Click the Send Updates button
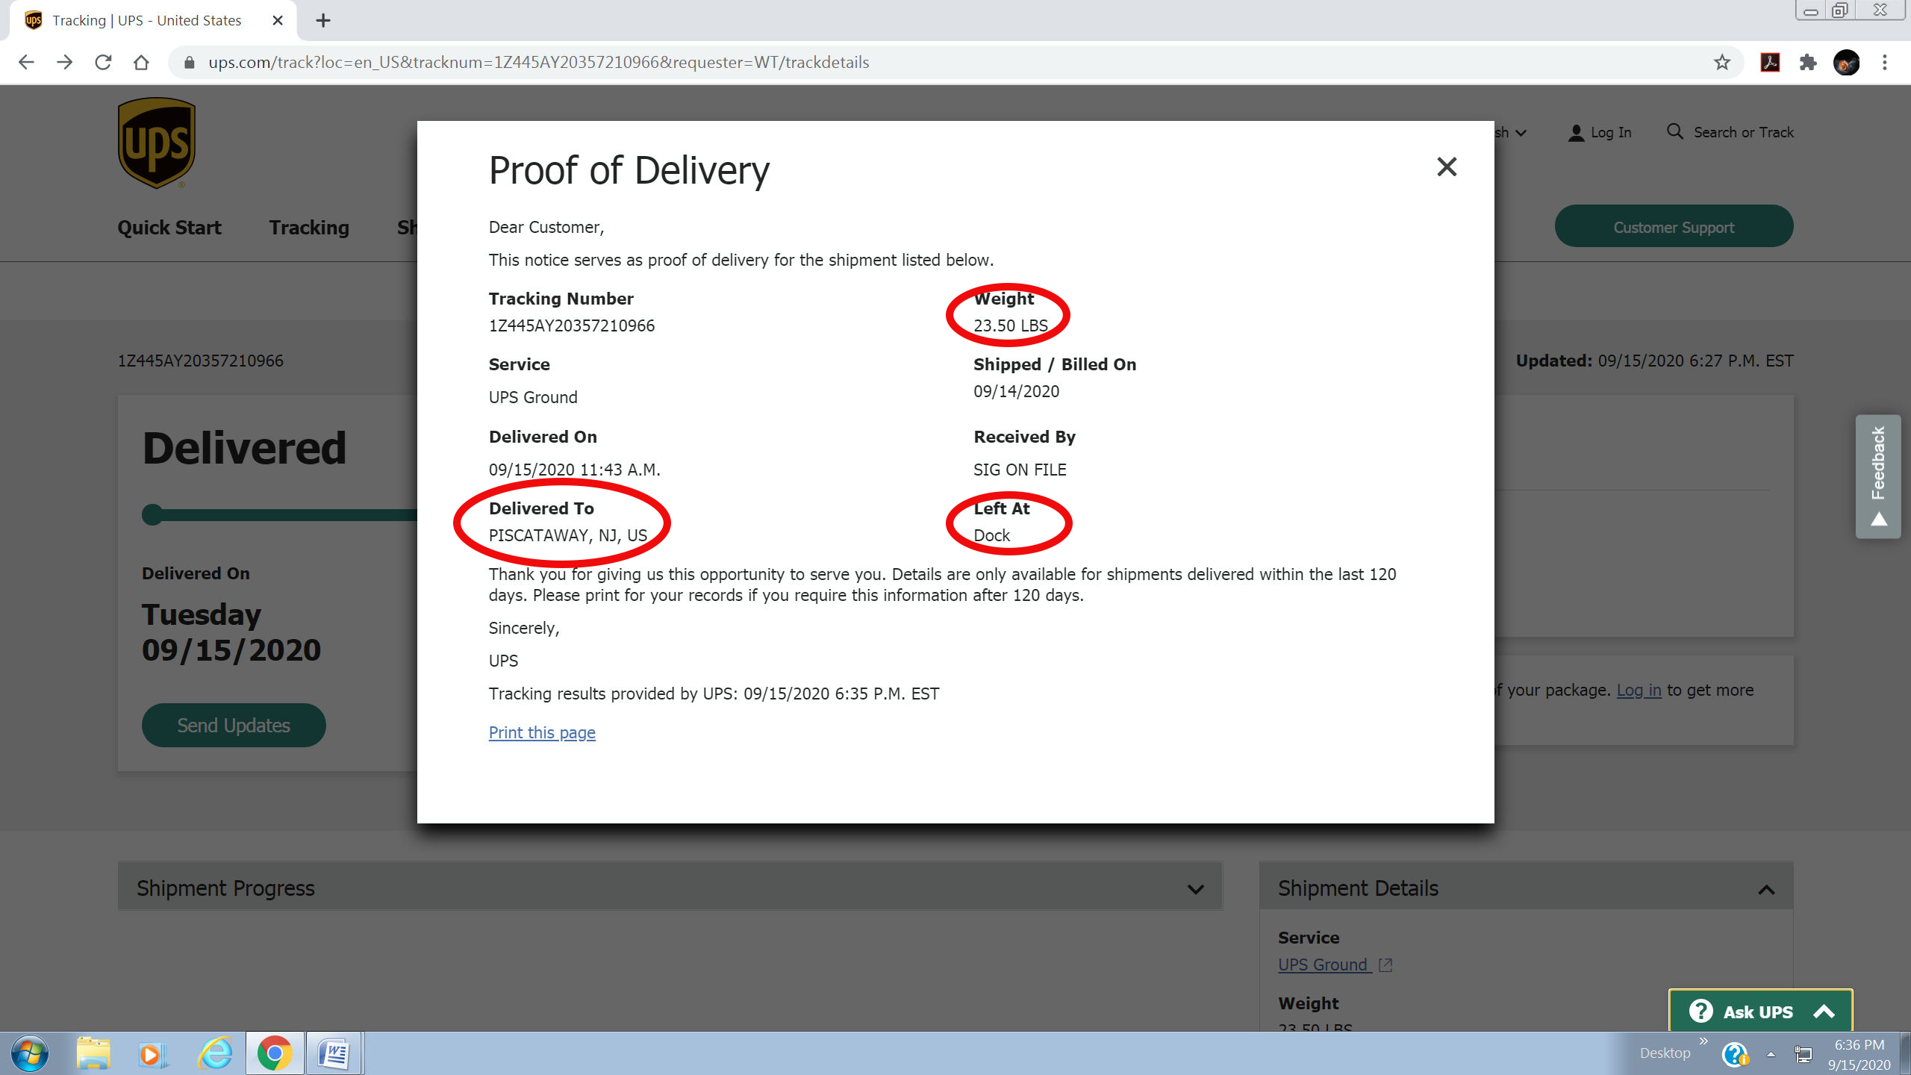The width and height of the screenshot is (1911, 1075). 234,725
